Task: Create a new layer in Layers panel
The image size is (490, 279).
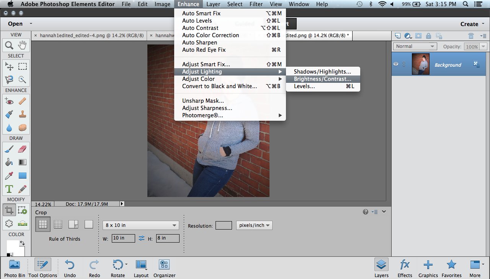Action: pyautogui.click(x=398, y=36)
